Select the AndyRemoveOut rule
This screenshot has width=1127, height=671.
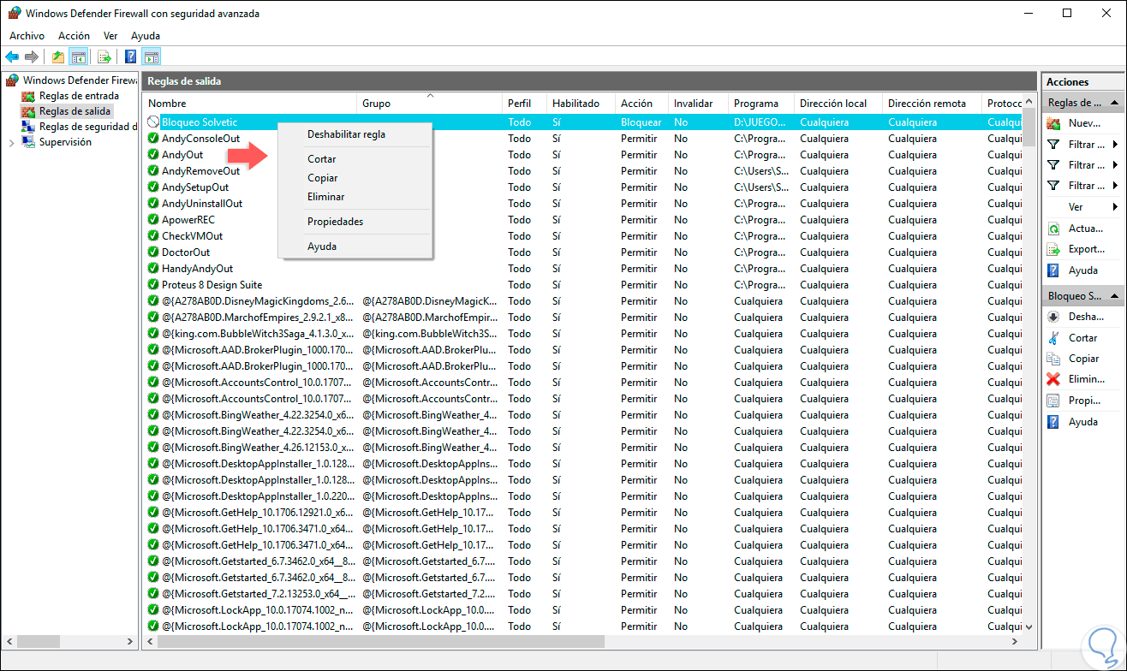[x=200, y=171]
